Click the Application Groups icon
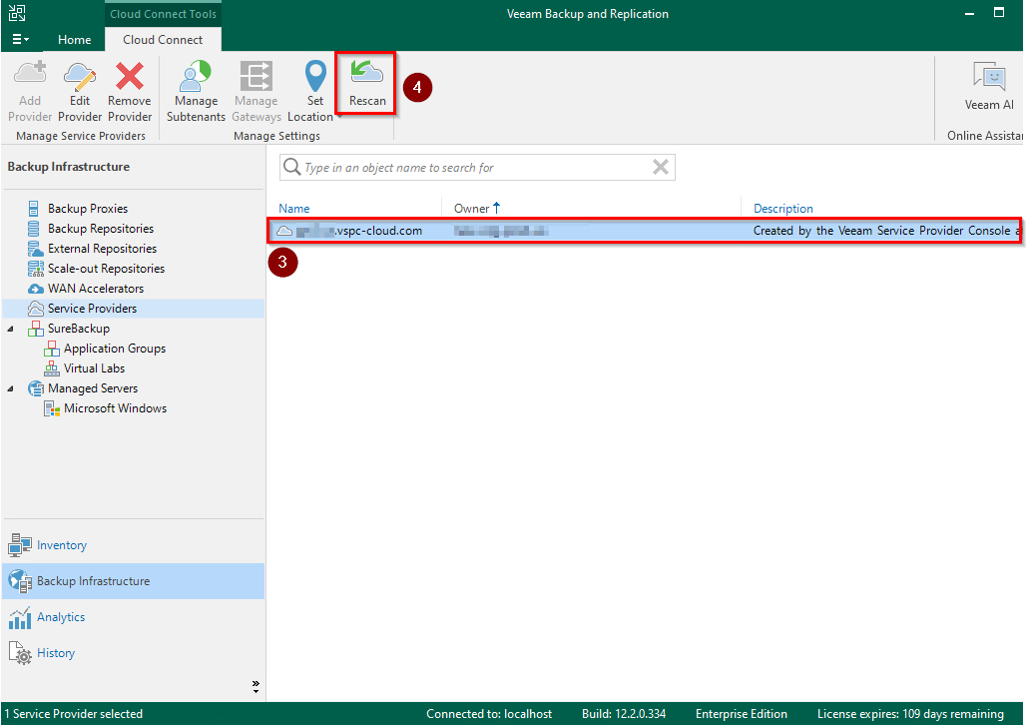 pos(51,349)
